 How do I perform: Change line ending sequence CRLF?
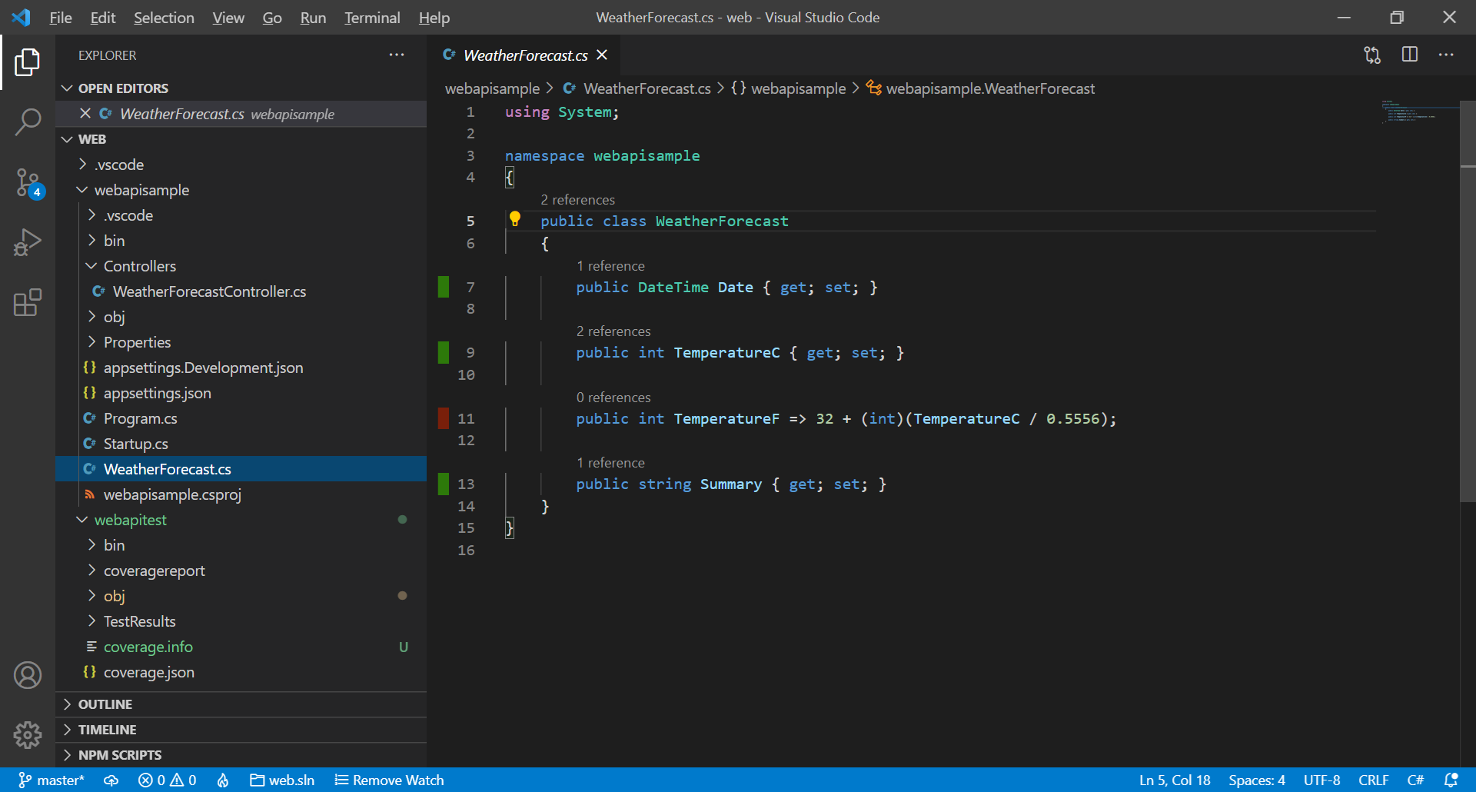pyautogui.click(x=1373, y=780)
